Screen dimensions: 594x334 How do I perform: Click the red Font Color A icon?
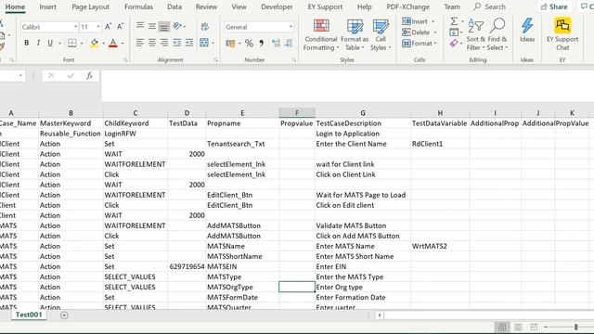113,44
